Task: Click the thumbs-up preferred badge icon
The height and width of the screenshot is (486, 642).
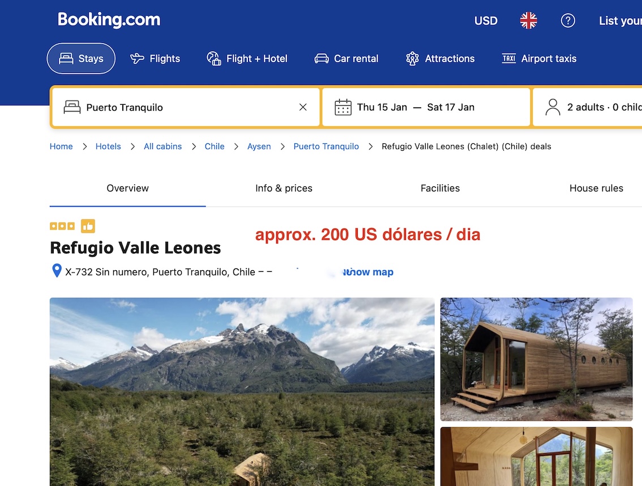Action: point(88,226)
